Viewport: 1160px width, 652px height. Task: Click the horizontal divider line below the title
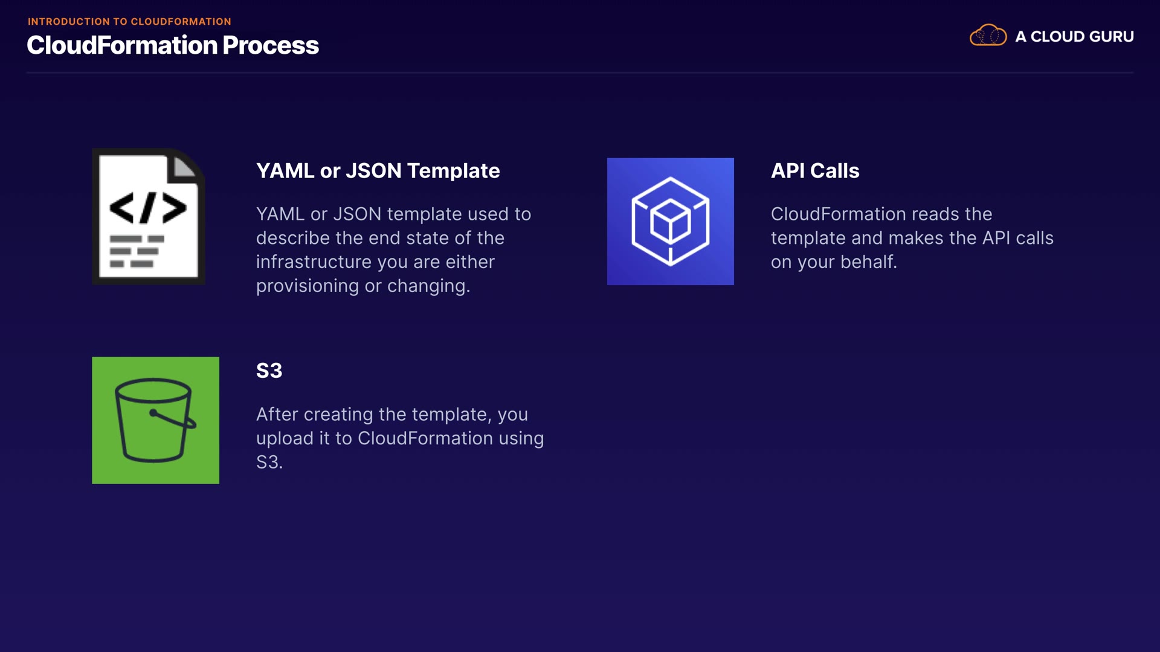[580, 72]
